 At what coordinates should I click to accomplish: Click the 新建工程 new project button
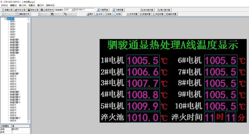pos(7,10)
